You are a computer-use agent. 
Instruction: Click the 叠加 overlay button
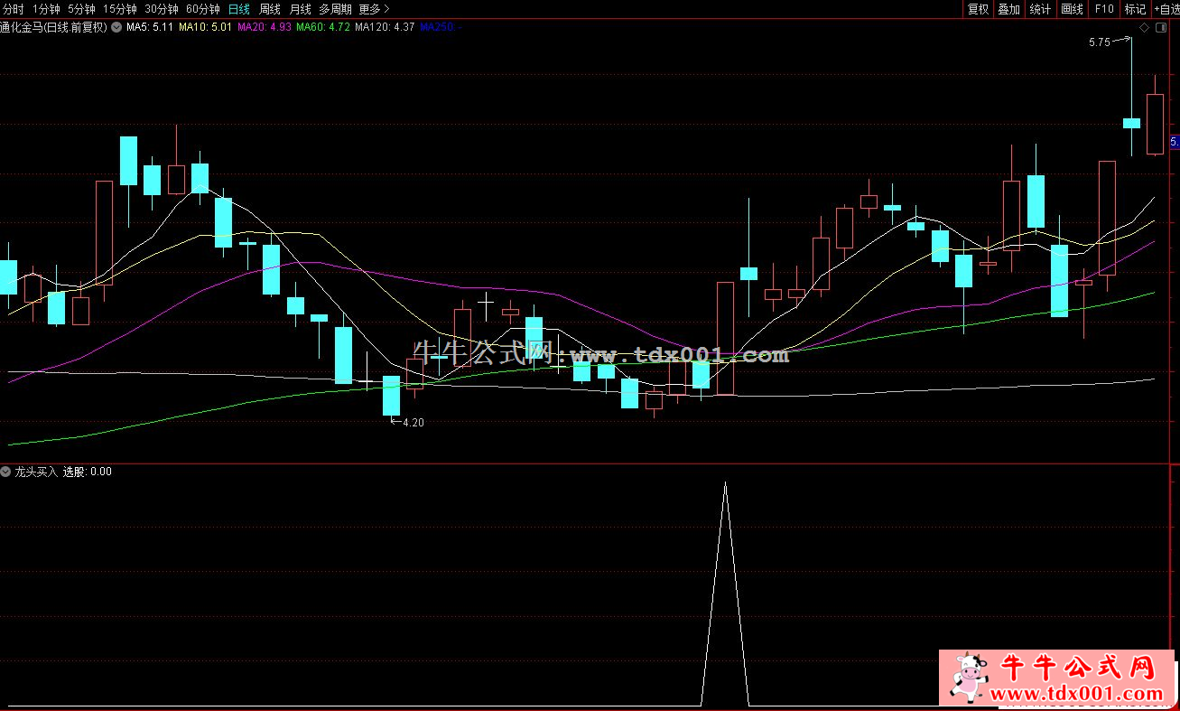(1008, 9)
